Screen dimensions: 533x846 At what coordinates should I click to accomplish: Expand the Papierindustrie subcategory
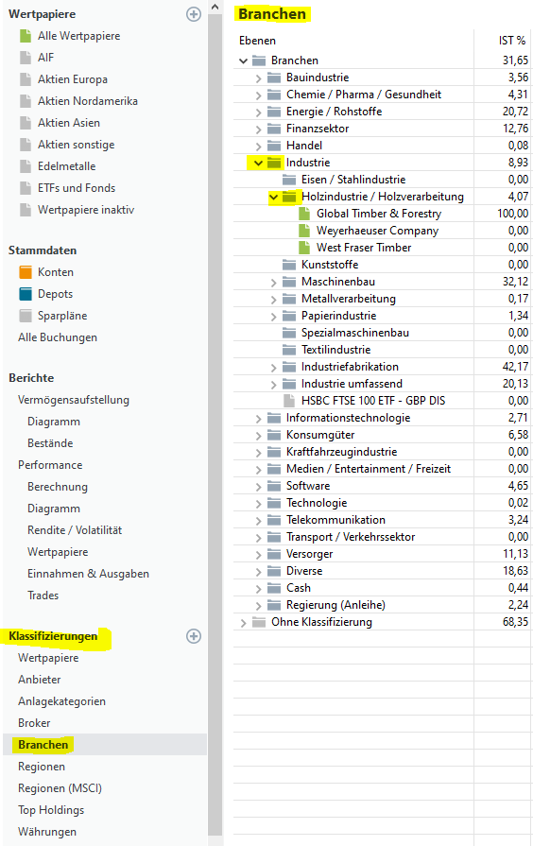pyautogui.click(x=273, y=316)
